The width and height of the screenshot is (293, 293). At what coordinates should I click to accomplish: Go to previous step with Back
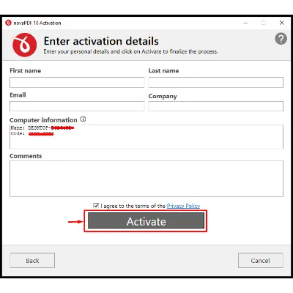pyautogui.click(x=32, y=261)
